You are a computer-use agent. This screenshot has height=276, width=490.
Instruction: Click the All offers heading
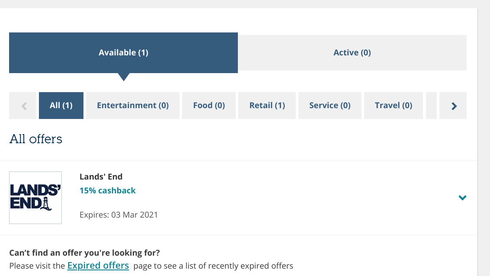[36, 139]
